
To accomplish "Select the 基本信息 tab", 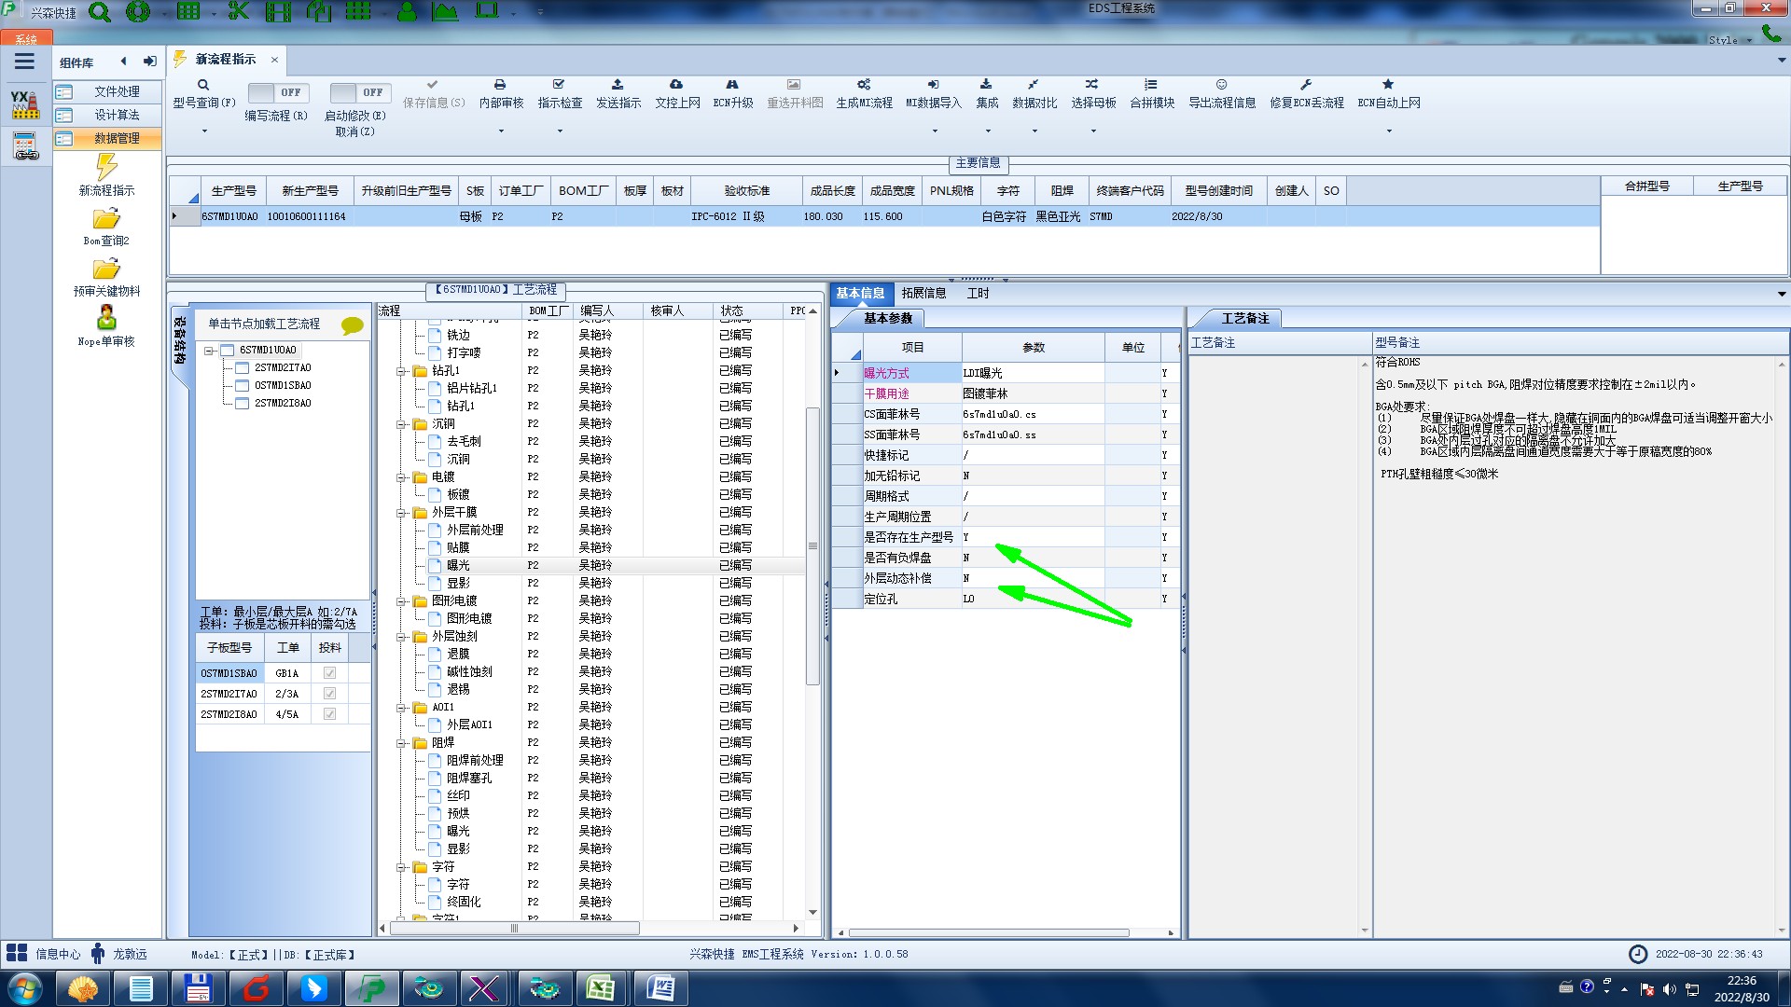I will [x=860, y=294].
